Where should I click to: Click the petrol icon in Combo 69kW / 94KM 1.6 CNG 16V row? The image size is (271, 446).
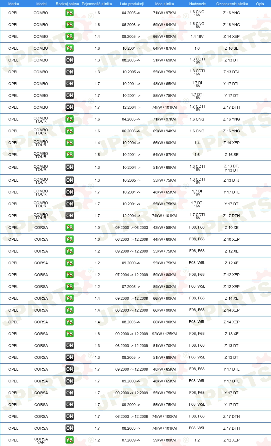pos(70,25)
